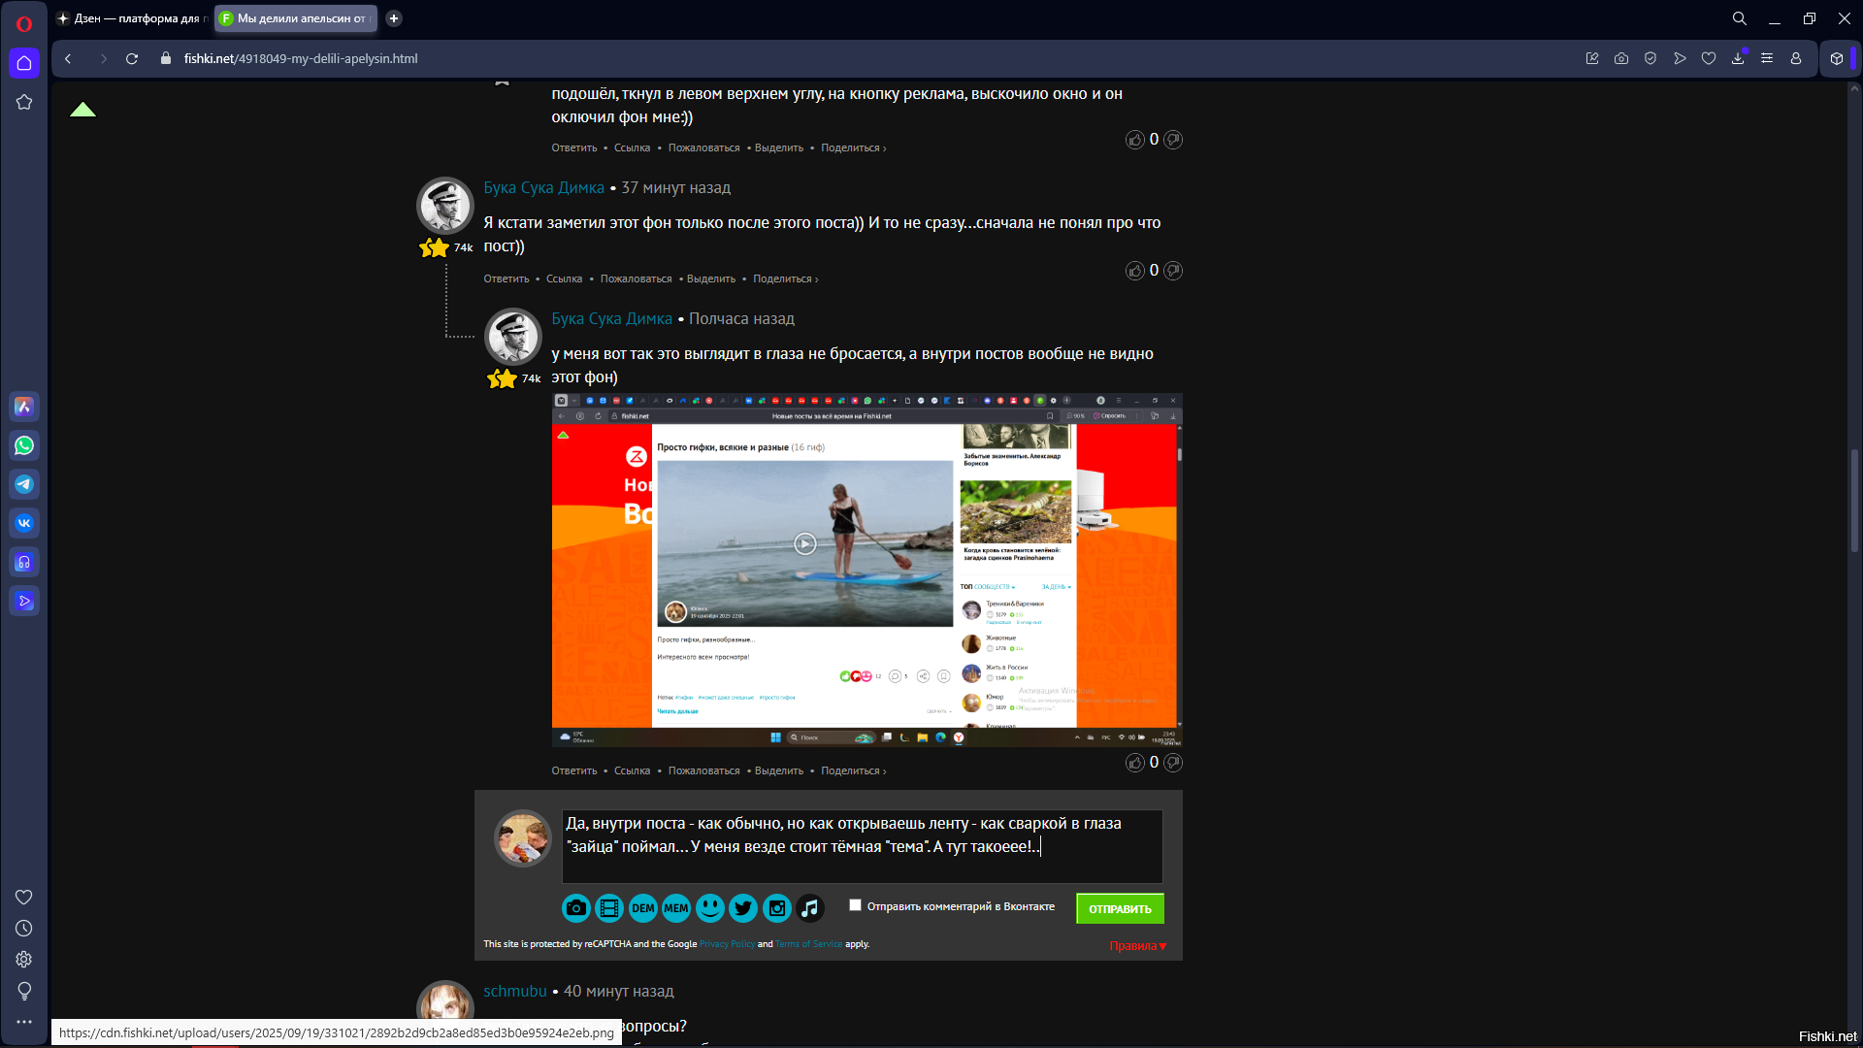Expand Поделиться under the screenshot comment

click(x=854, y=771)
